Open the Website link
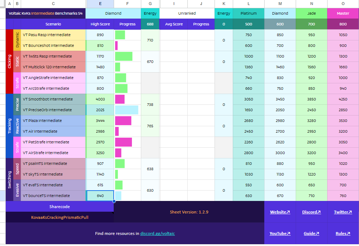This screenshot has width=359, height=246. (280, 212)
